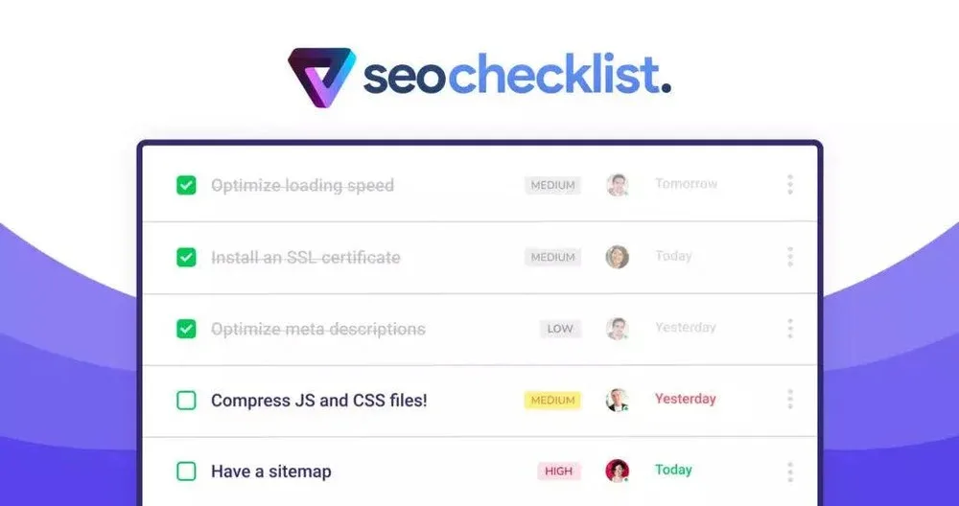Screen dimensions: 959x506
Task: Click the Compress JS and CSS files! title
Action: coord(319,401)
